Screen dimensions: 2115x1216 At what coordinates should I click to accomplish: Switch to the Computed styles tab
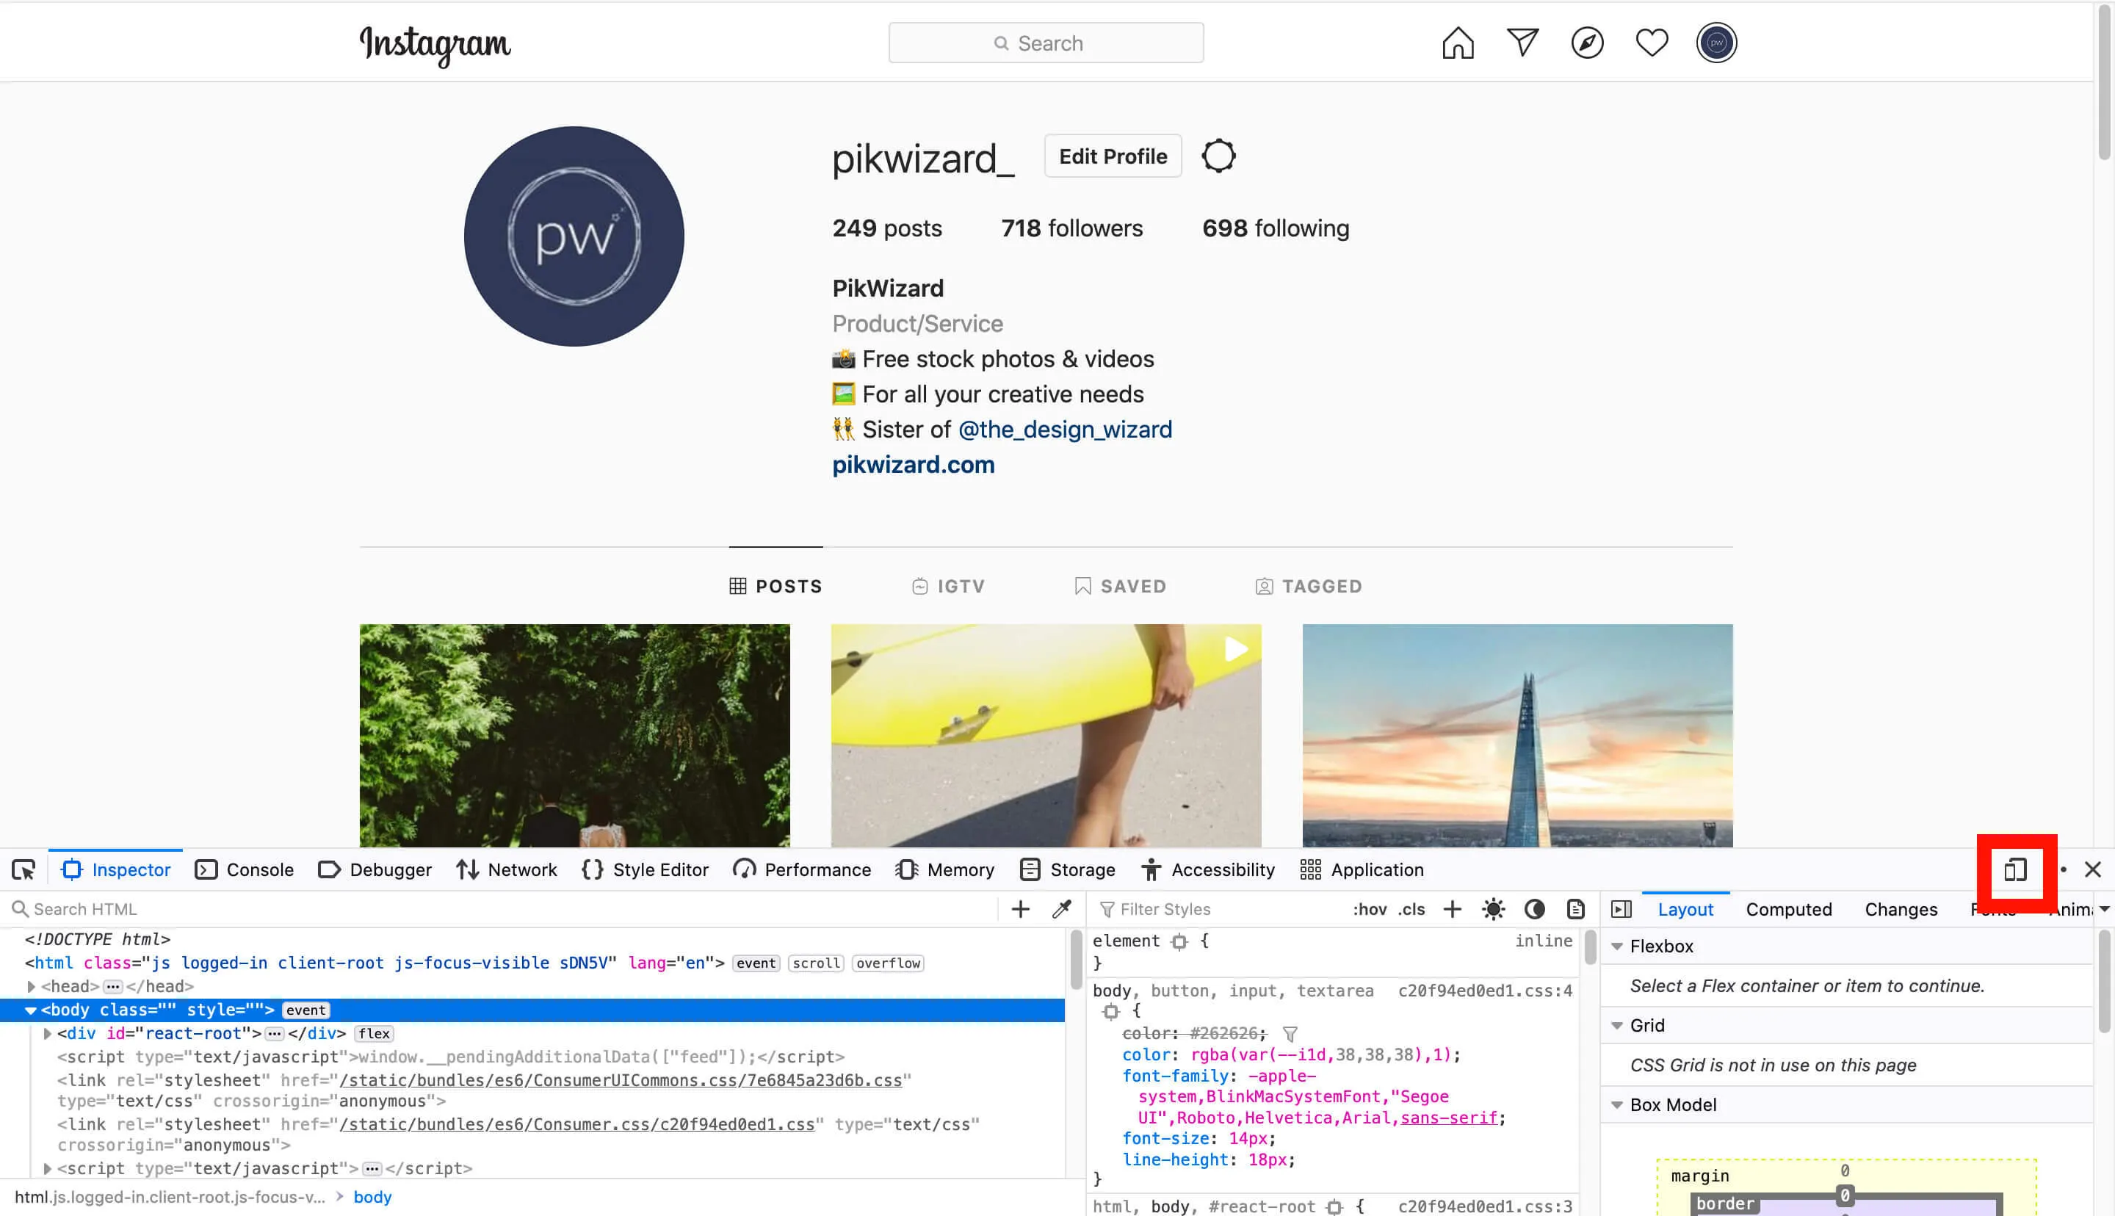(x=1790, y=908)
